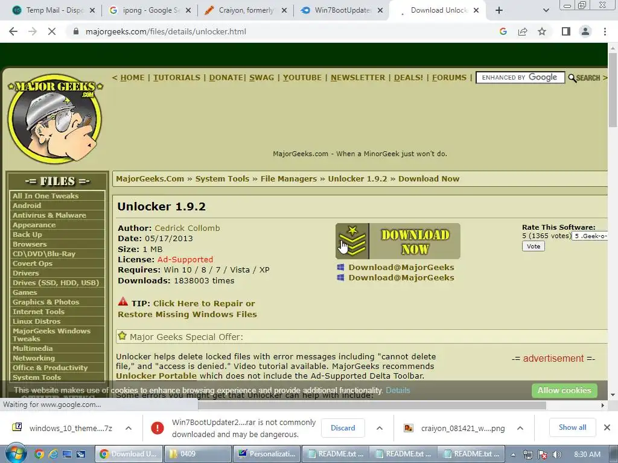Open DONATE in site navigation

[226, 78]
